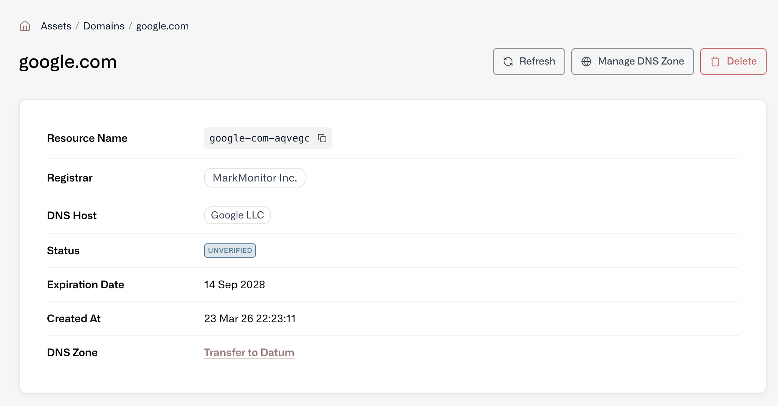Click google.com breadcrumb item
Image resolution: width=778 pixels, height=406 pixels.
click(x=163, y=26)
